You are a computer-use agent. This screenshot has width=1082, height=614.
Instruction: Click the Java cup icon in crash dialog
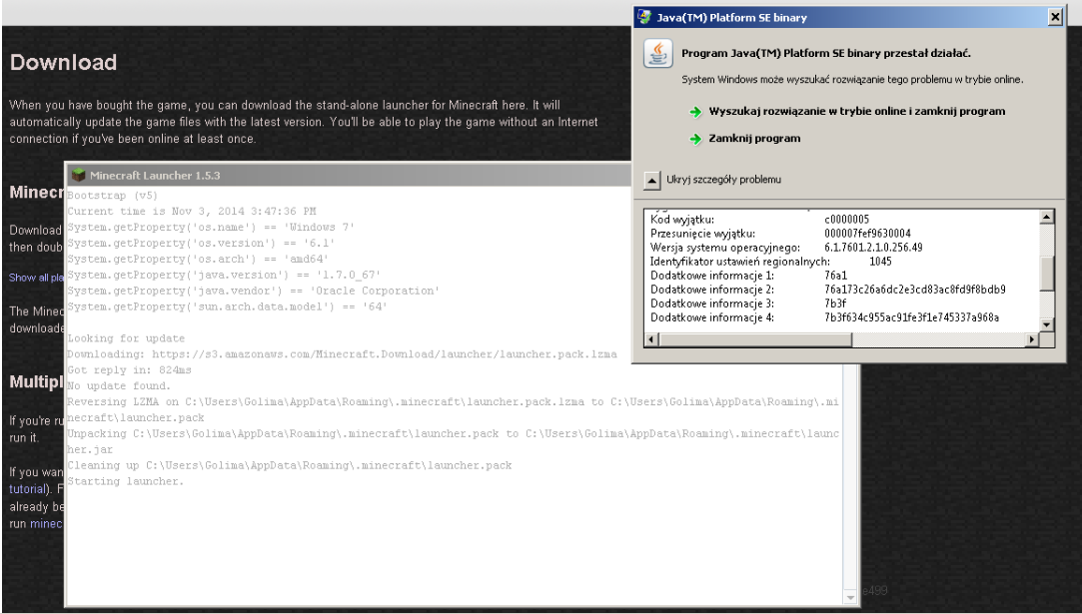pyautogui.click(x=657, y=54)
